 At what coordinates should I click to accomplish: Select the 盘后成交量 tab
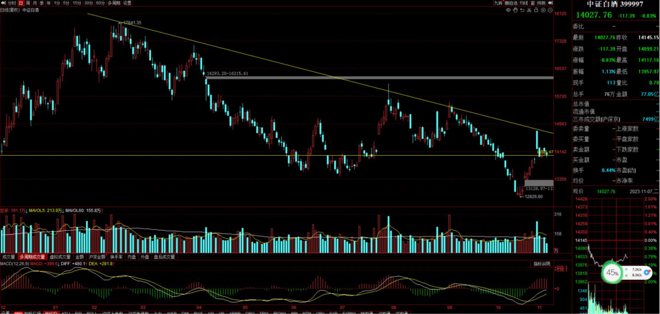pos(164,257)
